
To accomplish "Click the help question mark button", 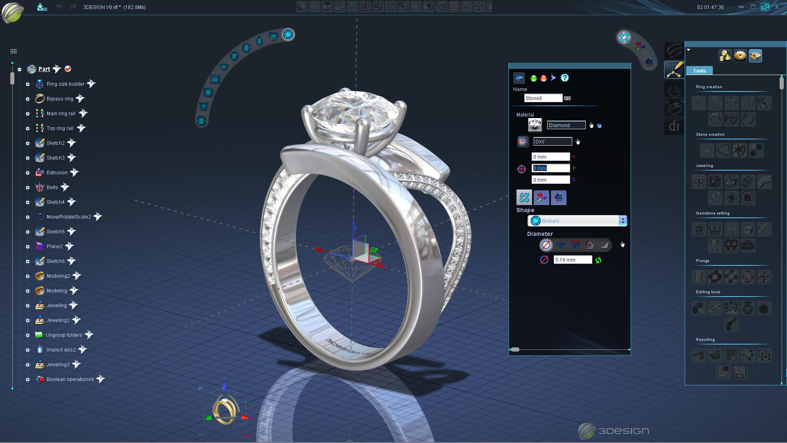I will (x=564, y=78).
